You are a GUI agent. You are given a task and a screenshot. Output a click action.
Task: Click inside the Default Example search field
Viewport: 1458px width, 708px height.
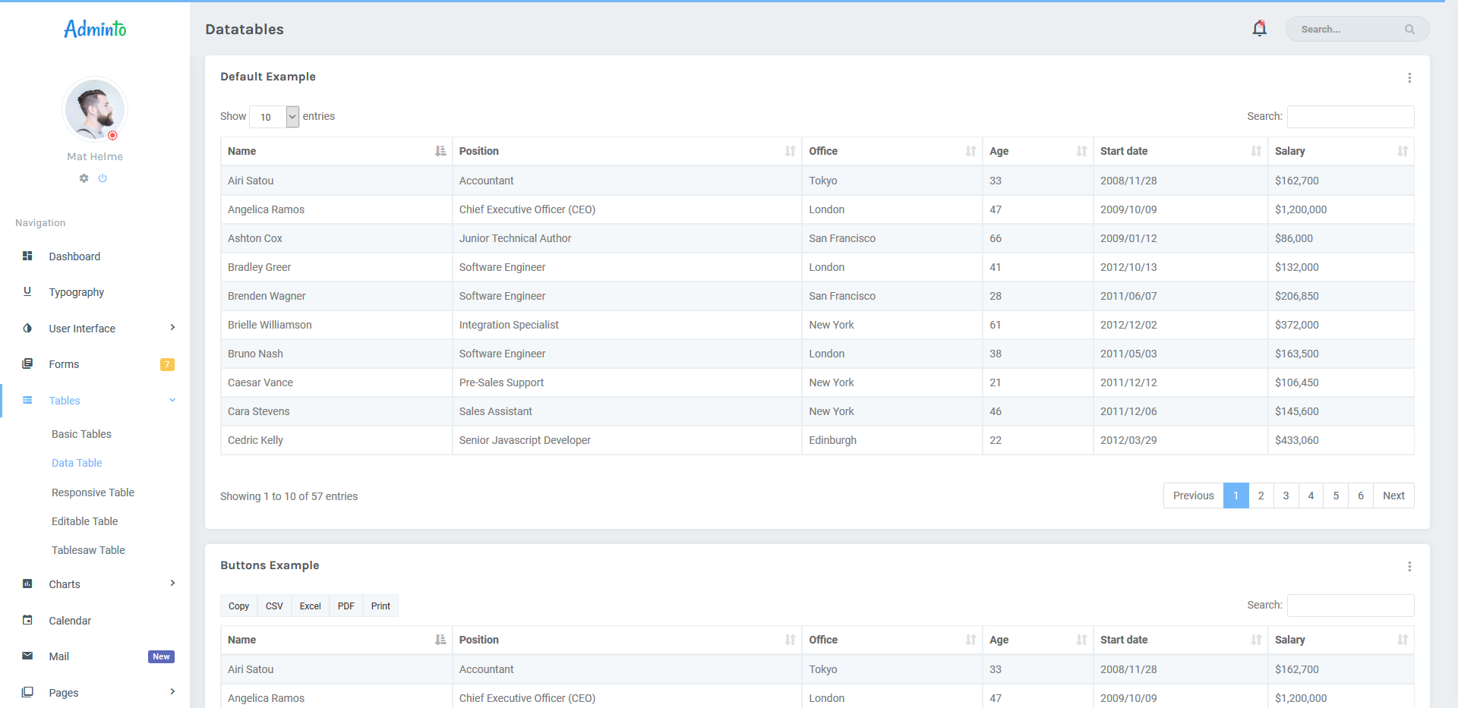pyautogui.click(x=1350, y=116)
